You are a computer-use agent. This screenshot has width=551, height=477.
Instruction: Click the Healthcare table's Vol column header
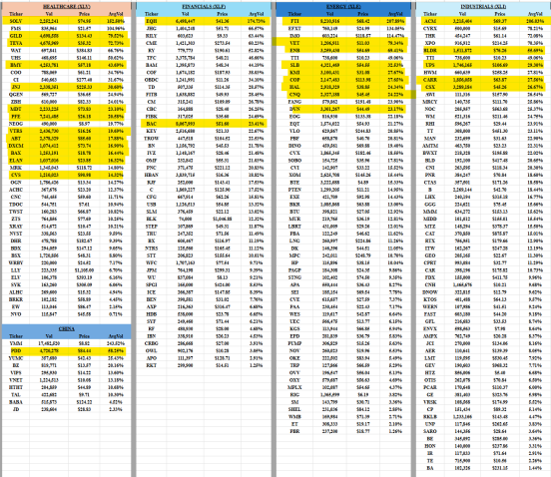49,14
